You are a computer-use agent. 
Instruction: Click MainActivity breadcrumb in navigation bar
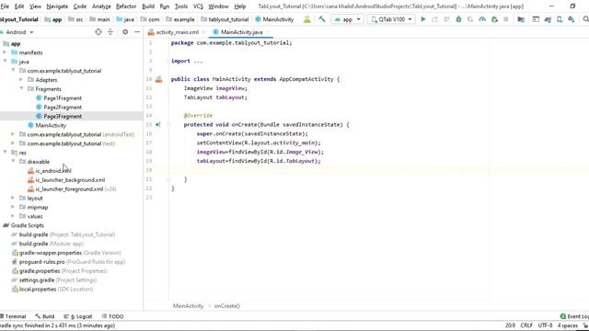274,19
